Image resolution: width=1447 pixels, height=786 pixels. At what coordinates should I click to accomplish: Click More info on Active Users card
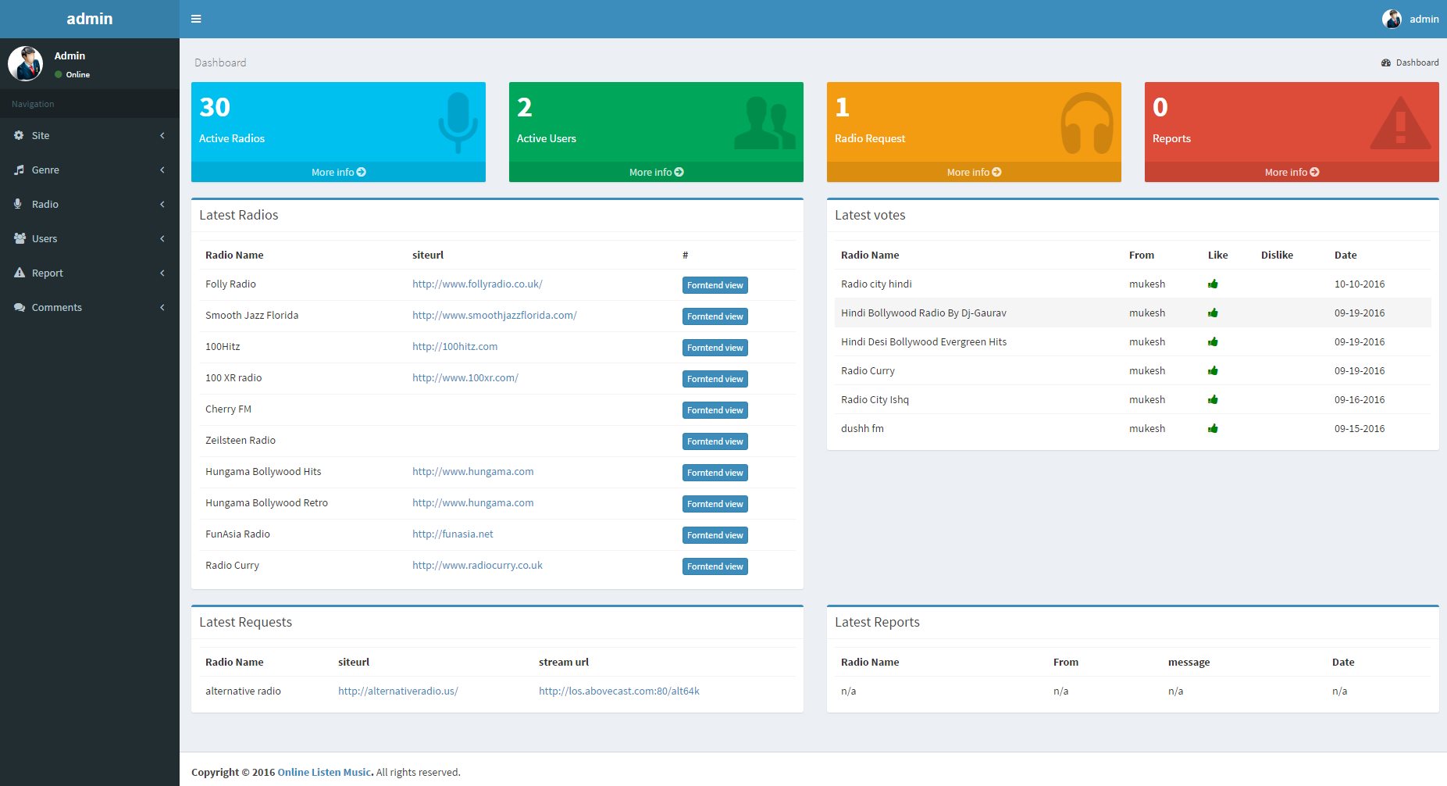[655, 172]
